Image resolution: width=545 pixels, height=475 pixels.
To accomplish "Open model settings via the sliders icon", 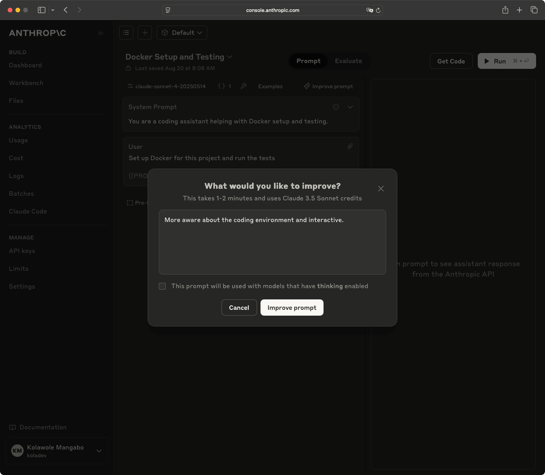I will 130,86.
